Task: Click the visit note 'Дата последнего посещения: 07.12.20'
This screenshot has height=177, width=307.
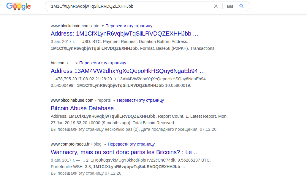Action: click(x=178, y=130)
